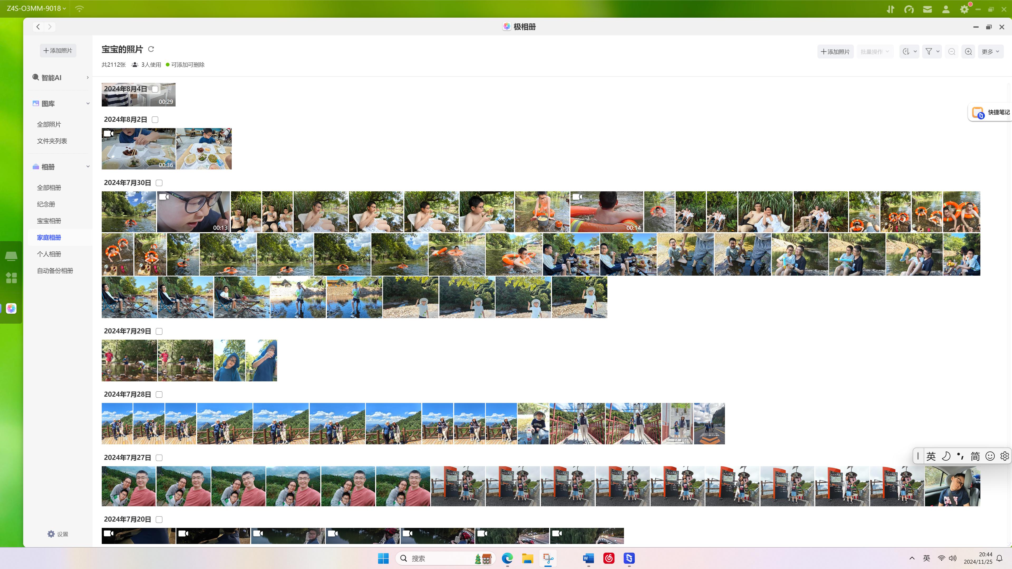
Task: Click the toolbar 添加照片 button
Action: coord(835,51)
